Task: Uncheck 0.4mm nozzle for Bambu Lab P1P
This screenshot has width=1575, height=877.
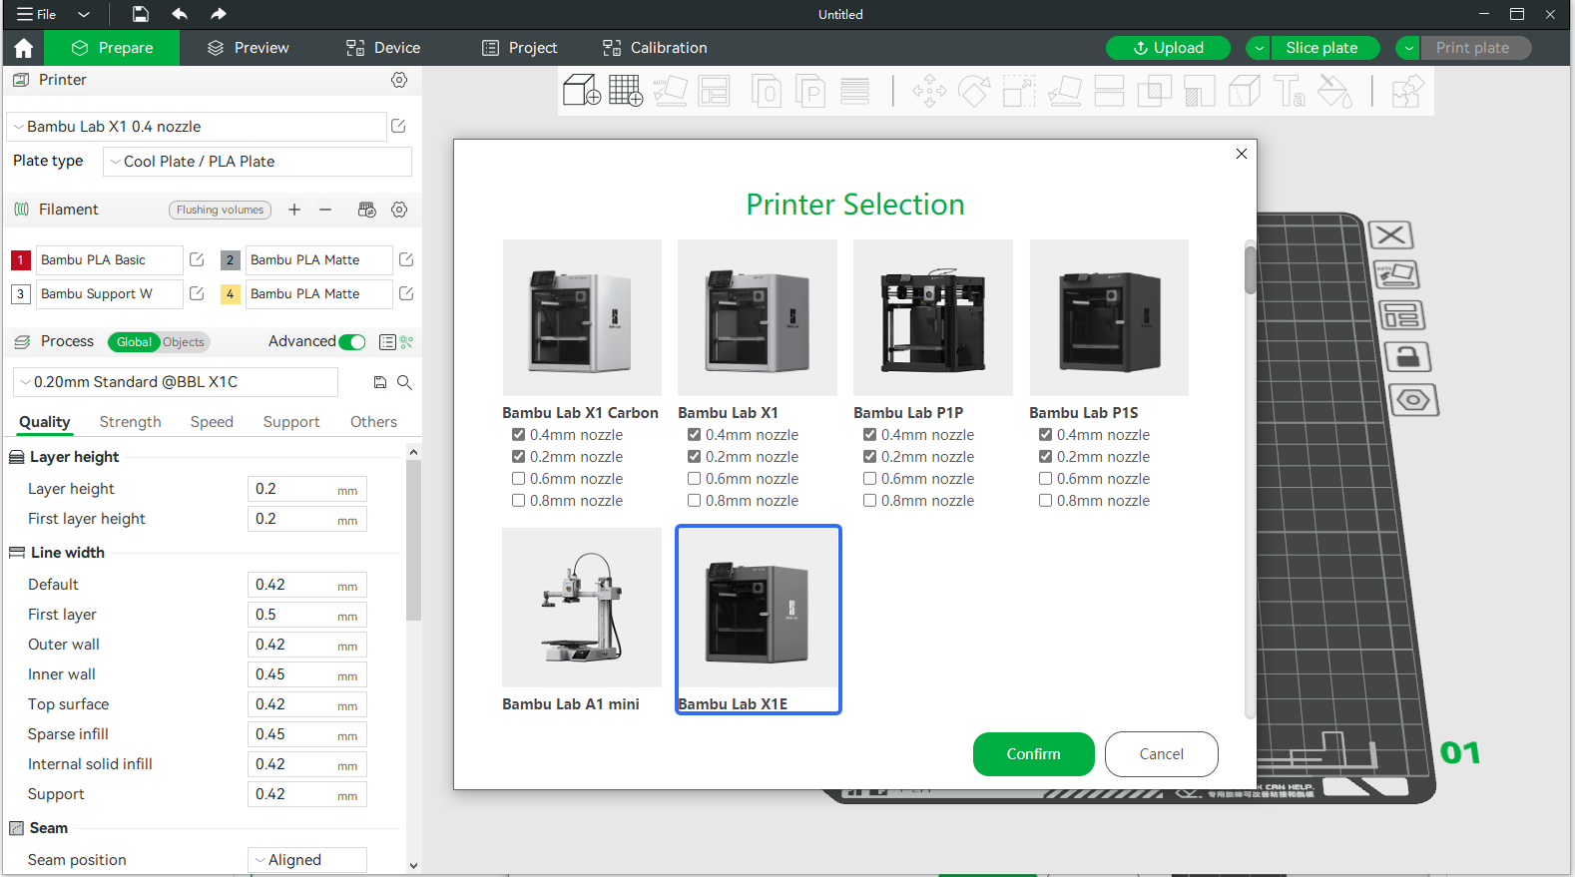Action: 869,435
